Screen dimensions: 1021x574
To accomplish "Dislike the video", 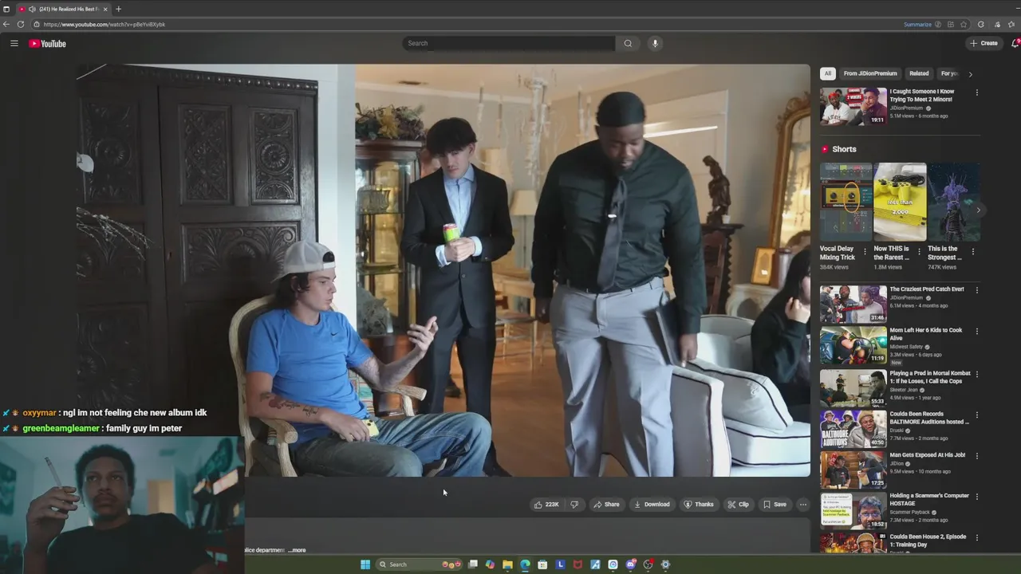I will [x=574, y=504].
